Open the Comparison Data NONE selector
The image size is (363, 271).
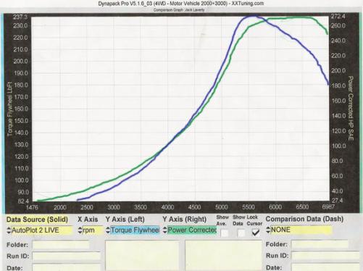tap(301, 230)
